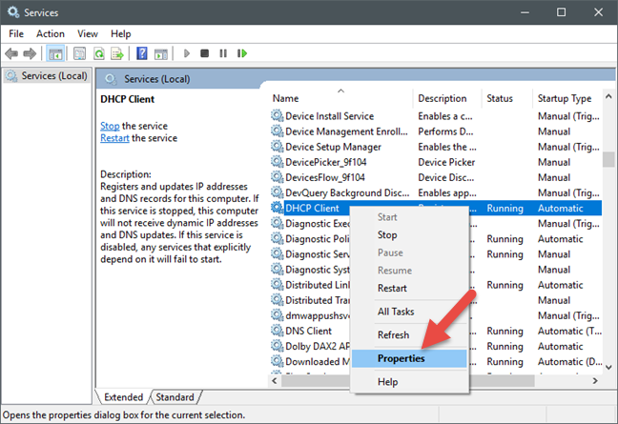
Task: Click gear icon beside Device Install Service
Action: (x=278, y=115)
